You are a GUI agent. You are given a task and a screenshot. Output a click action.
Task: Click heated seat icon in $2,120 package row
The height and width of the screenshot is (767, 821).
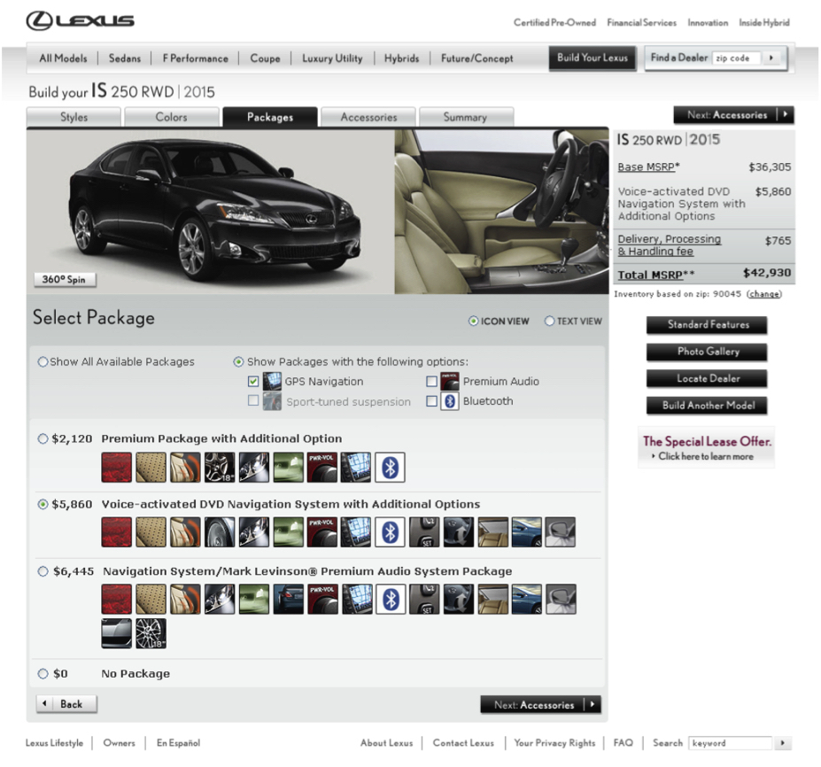click(x=185, y=468)
